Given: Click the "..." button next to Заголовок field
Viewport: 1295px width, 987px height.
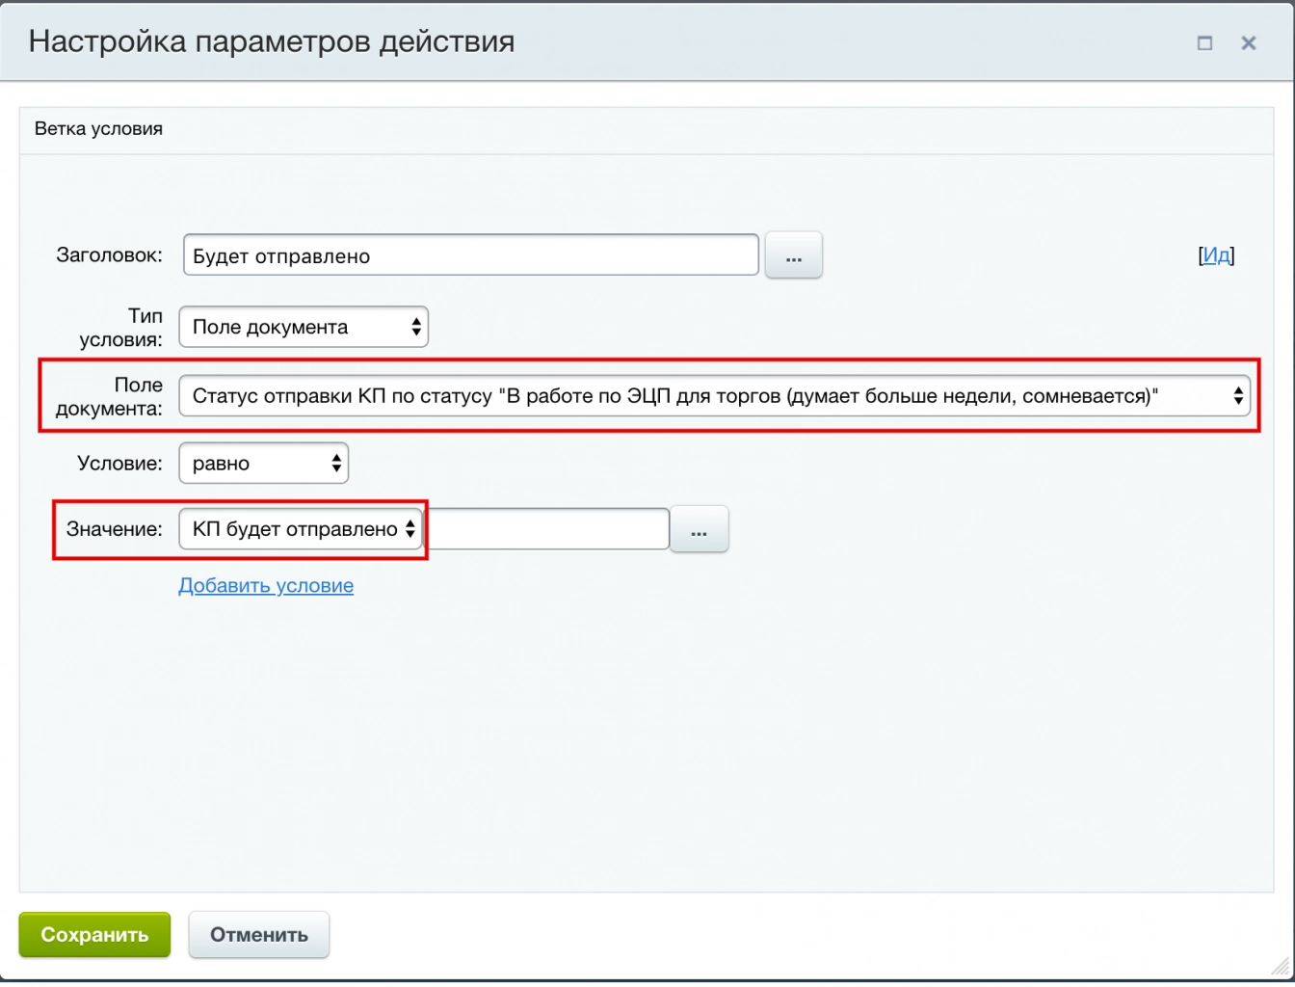Looking at the screenshot, I should [793, 254].
